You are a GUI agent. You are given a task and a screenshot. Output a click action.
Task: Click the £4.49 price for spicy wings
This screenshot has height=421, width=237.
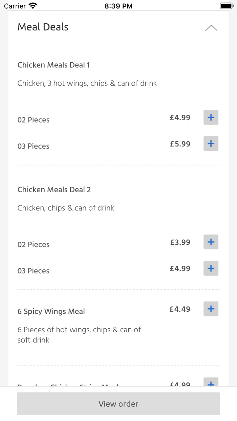click(x=180, y=309)
